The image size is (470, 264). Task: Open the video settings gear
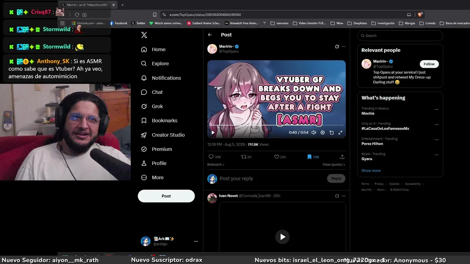pyautogui.click(x=322, y=133)
